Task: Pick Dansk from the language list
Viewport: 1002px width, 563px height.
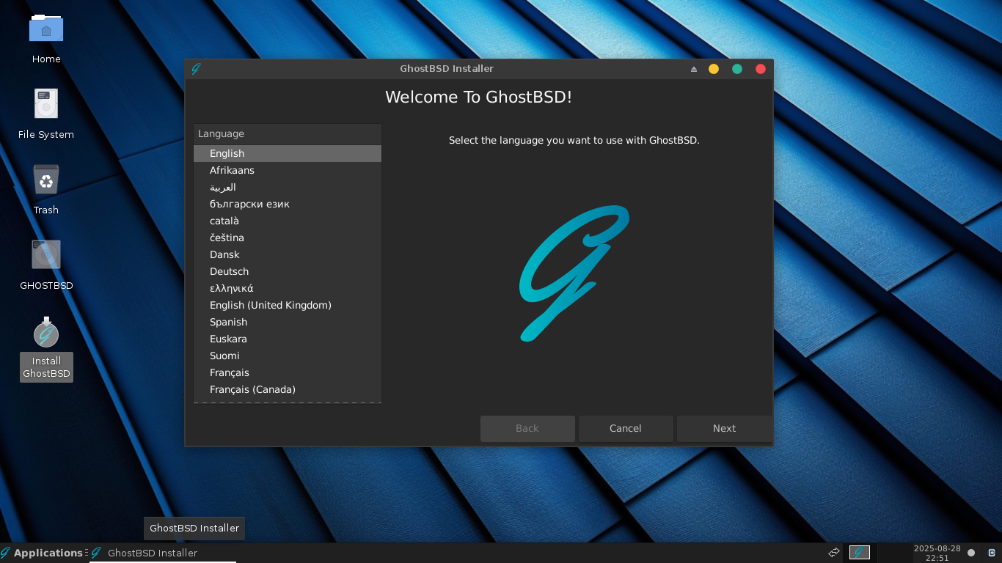Action: tap(288, 254)
